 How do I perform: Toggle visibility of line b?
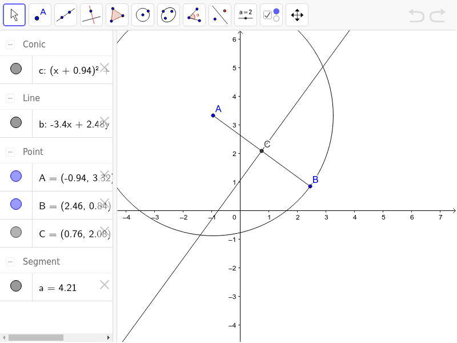click(16, 122)
